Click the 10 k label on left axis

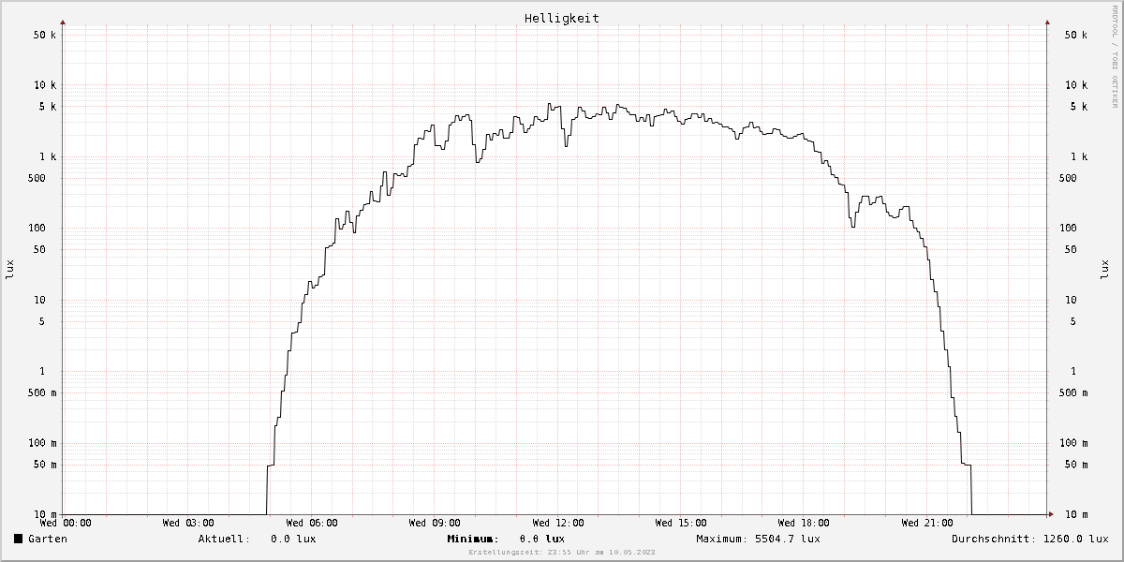(45, 85)
